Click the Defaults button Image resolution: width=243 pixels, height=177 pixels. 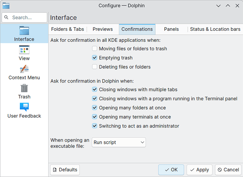(65, 170)
